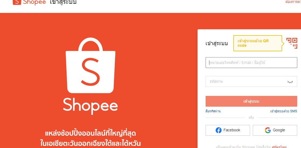
Task: Toggle password visibility eye icon
Action: click(x=290, y=82)
